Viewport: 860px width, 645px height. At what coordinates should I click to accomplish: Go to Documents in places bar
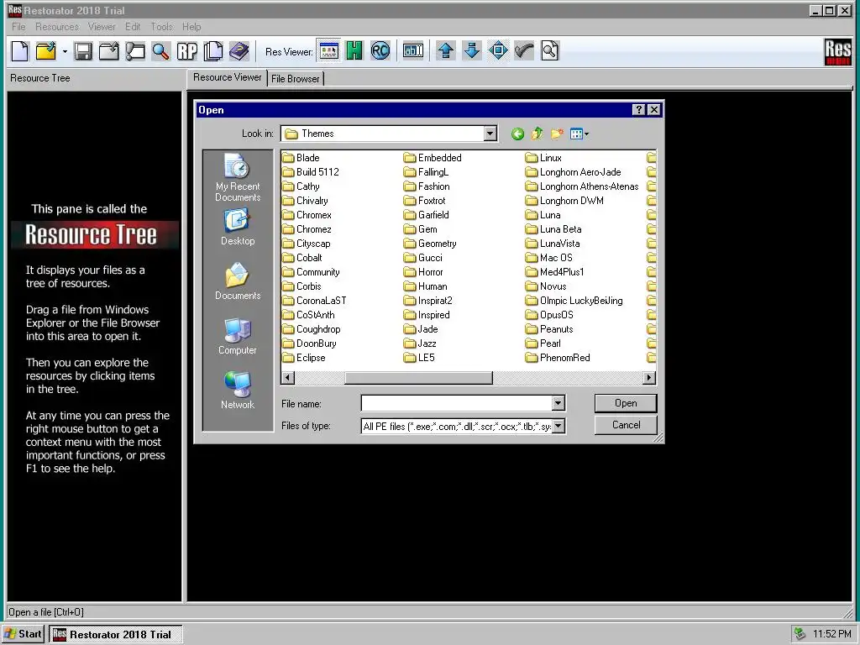(x=238, y=281)
